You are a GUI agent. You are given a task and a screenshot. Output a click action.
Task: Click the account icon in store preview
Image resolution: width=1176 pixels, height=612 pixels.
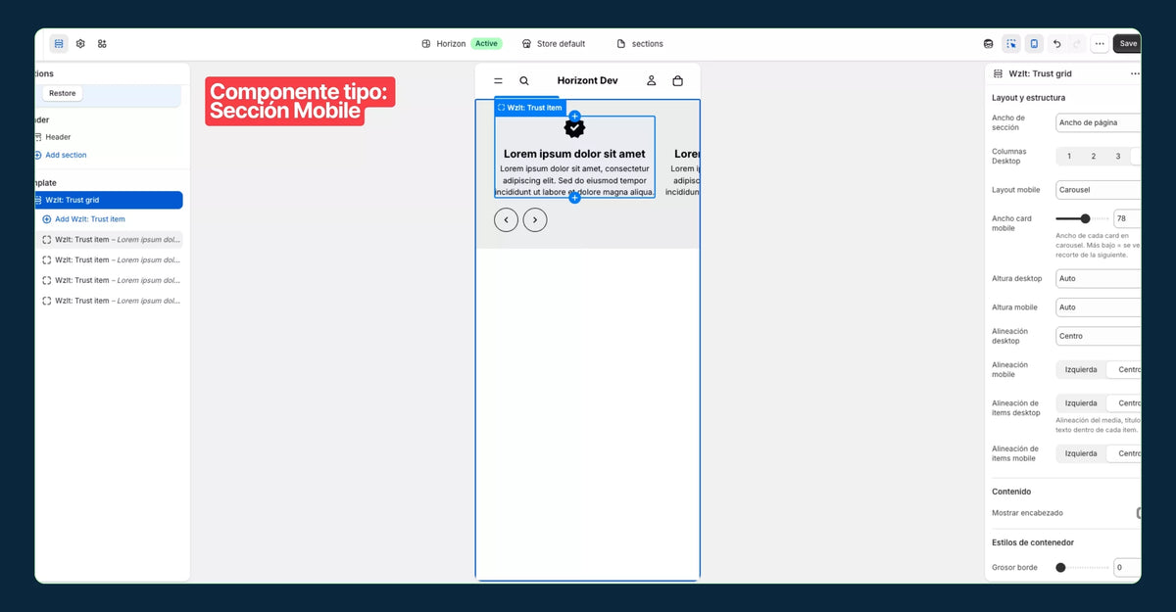651,81
